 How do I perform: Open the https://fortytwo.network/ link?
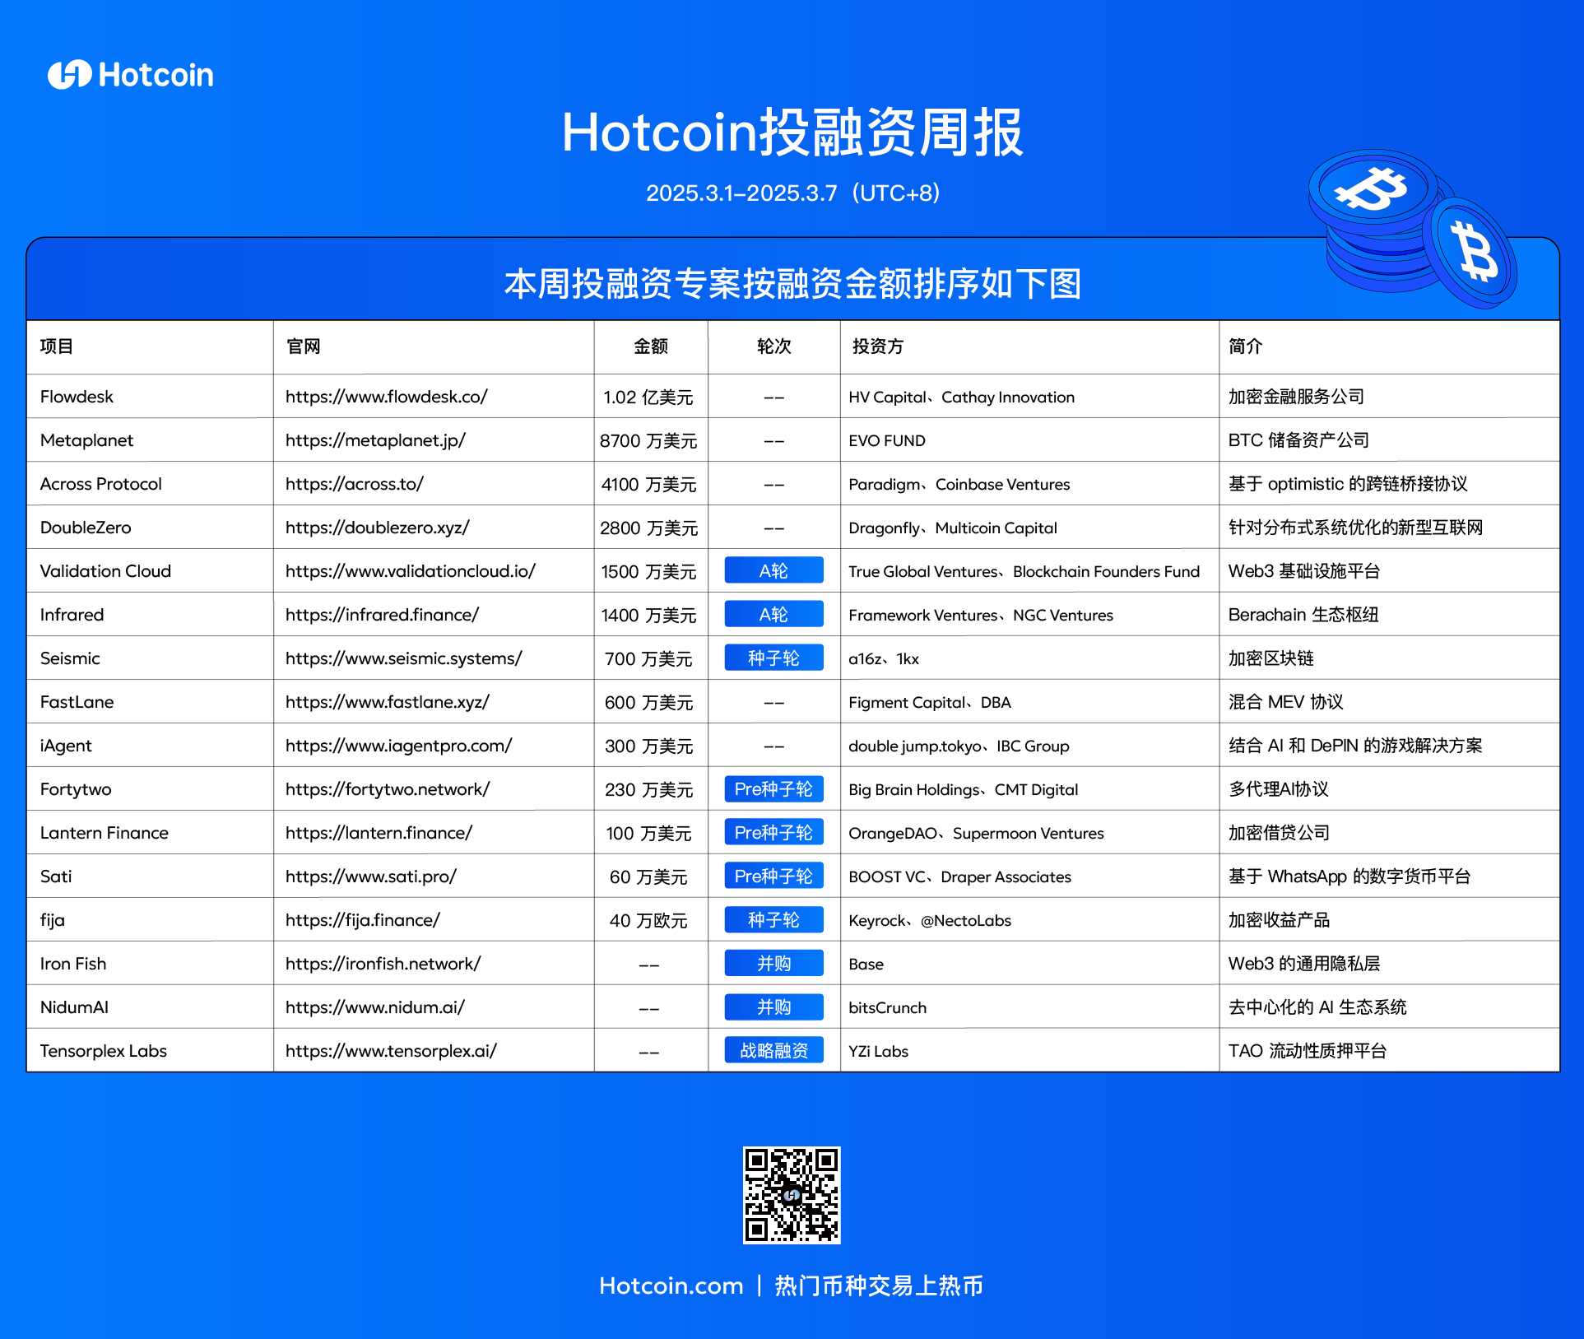[387, 789]
